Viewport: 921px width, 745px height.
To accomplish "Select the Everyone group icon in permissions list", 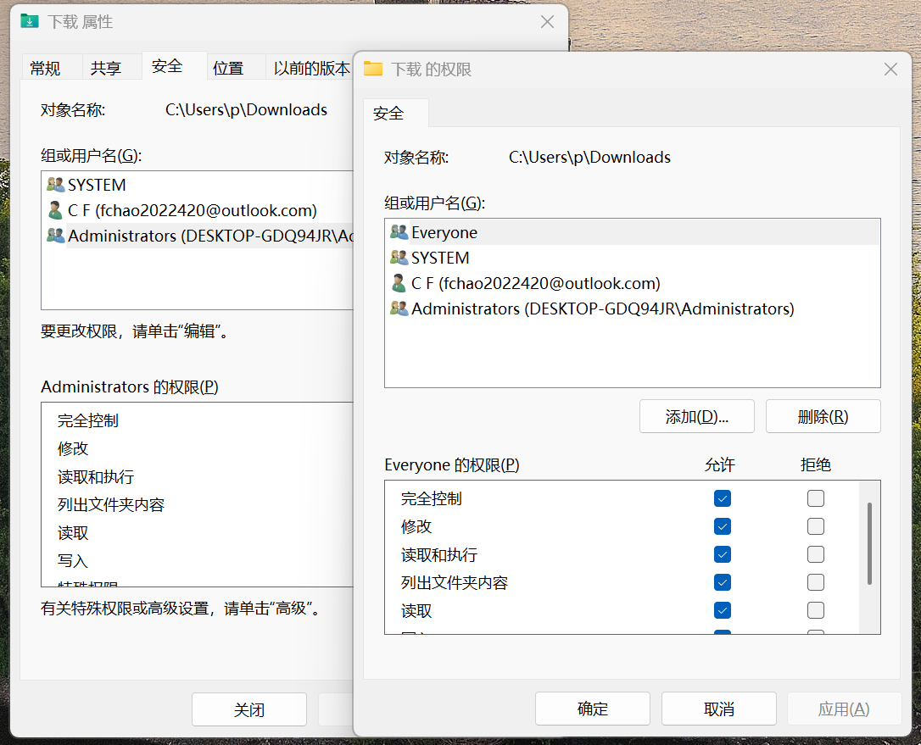I will click(399, 232).
